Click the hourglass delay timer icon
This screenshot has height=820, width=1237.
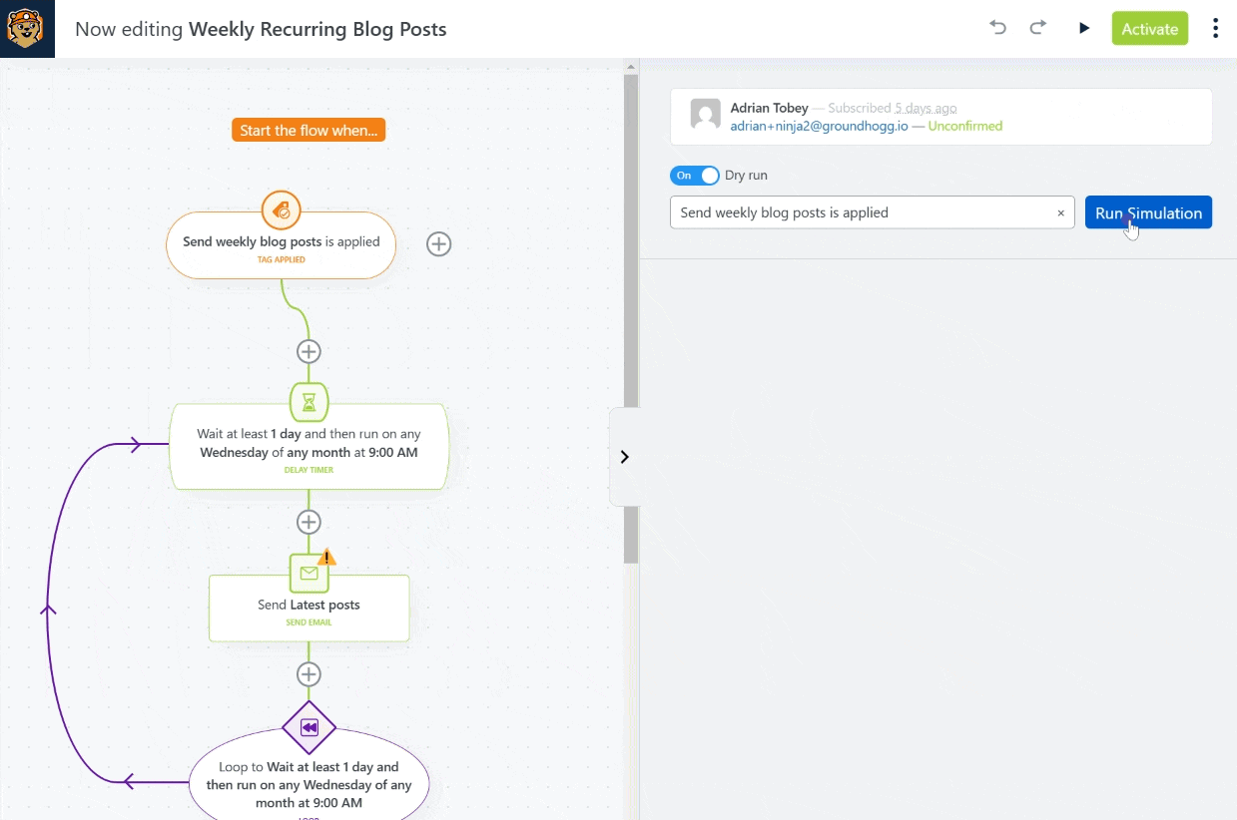click(x=309, y=401)
